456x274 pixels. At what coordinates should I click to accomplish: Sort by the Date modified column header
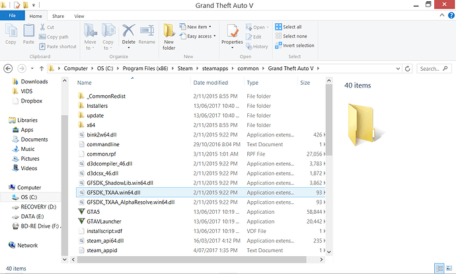211,83
